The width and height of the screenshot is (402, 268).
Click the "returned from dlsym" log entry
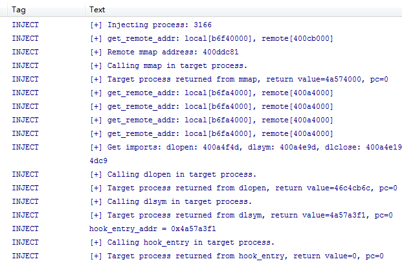tap(240, 215)
